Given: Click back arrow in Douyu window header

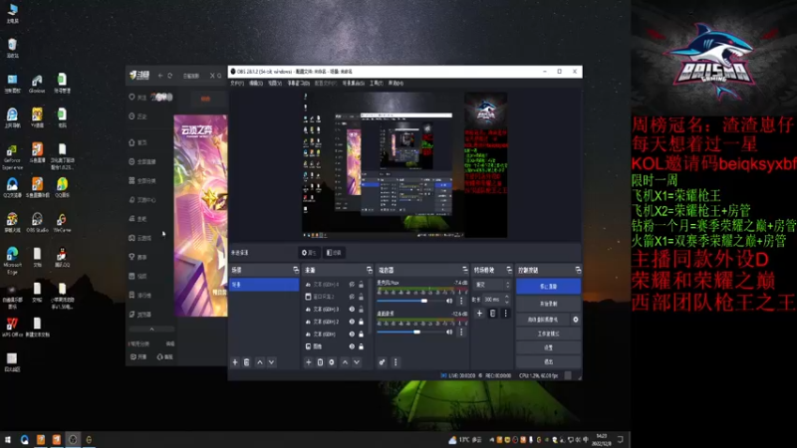Looking at the screenshot, I should coord(160,76).
